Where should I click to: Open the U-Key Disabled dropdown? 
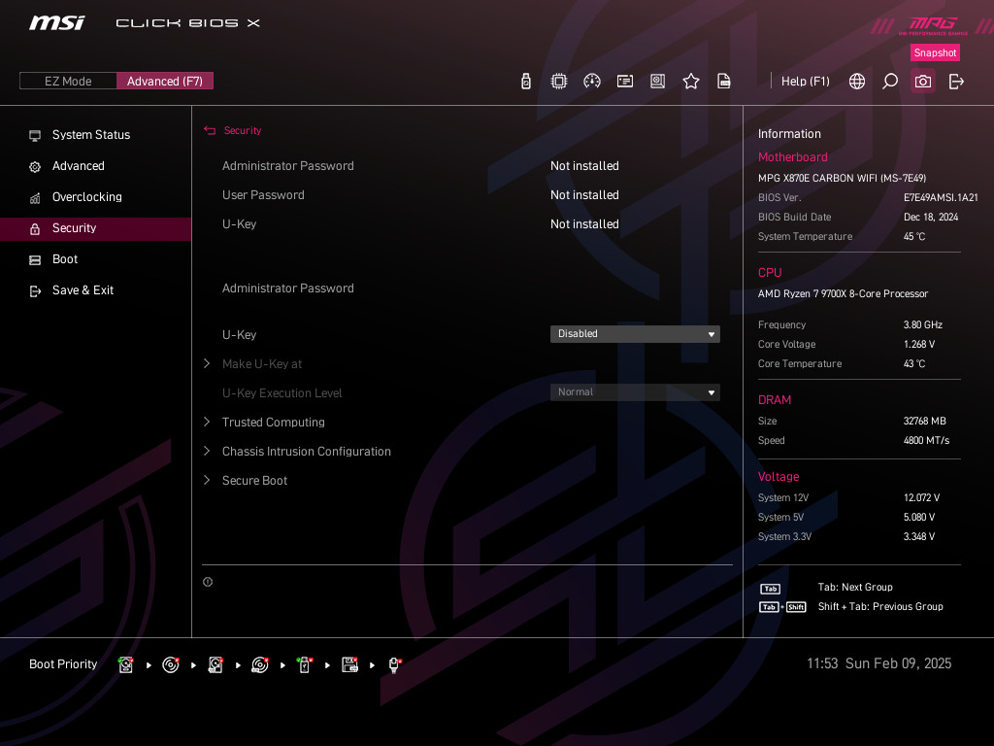[x=635, y=334]
